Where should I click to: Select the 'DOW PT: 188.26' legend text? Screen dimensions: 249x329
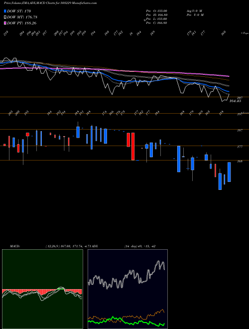22,23
